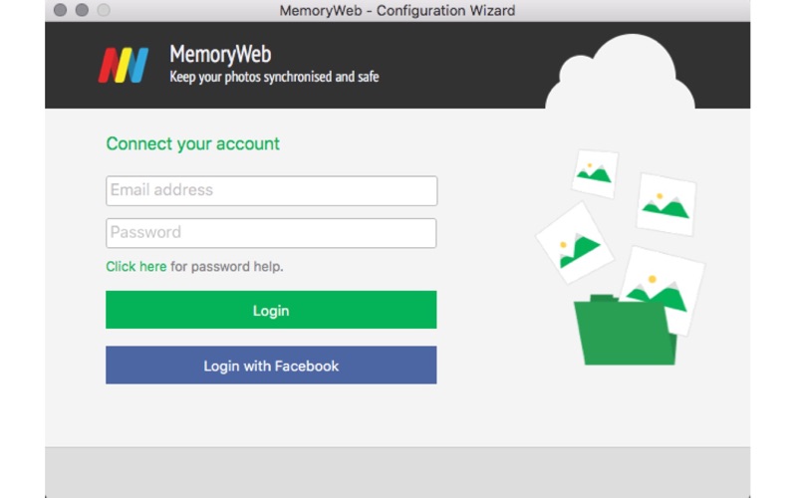Image resolution: width=797 pixels, height=498 pixels.
Task: Click the MemoryWeb colorful logo icon
Action: [x=123, y=65]
